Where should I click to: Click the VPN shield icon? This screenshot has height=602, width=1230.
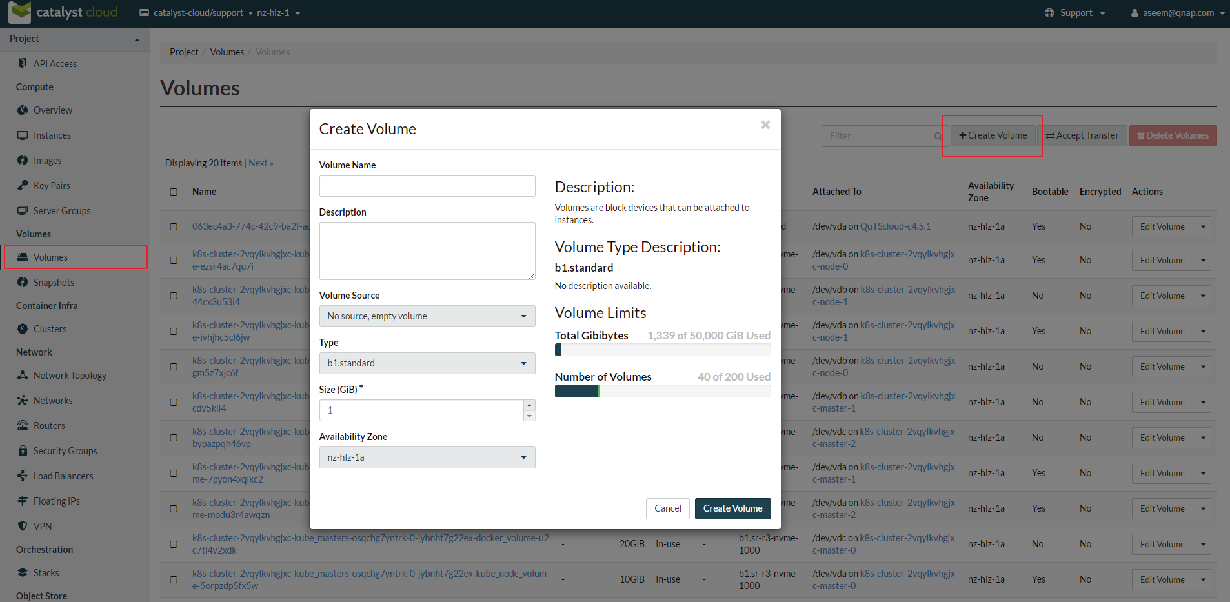point(23,527)
